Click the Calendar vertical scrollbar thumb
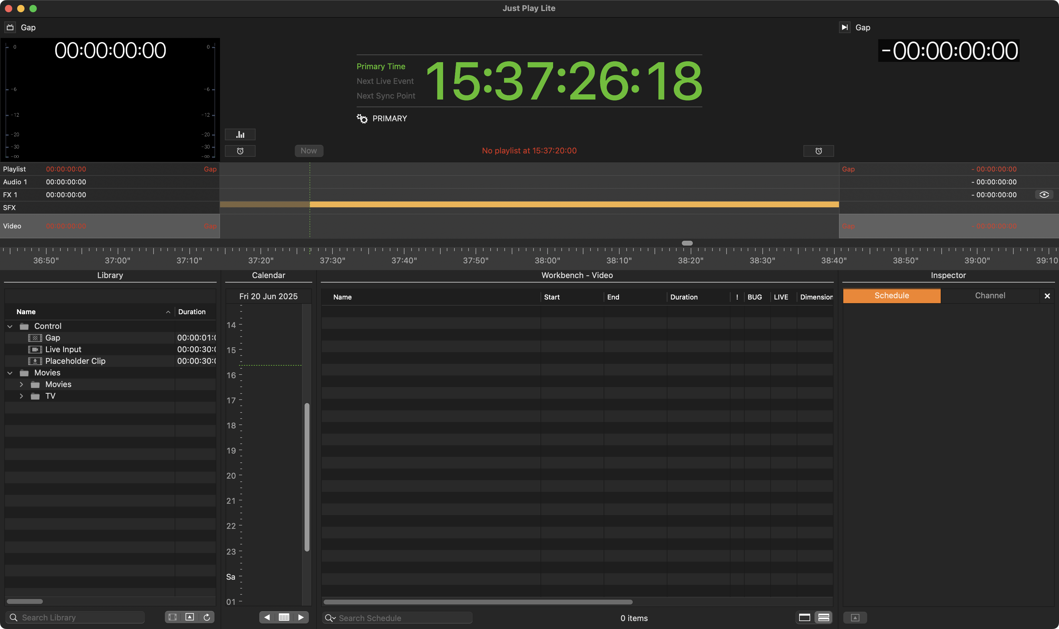The image size is (1059, 629). (x=307, y=477)
